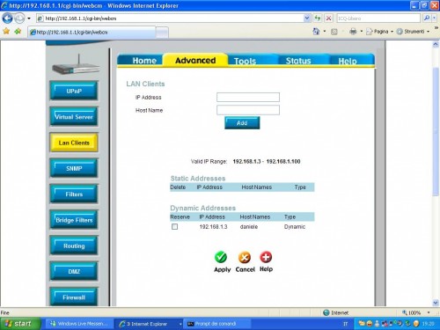Click the orange Cancel icon
The height and width of the screenshot is (330, 440).
[x=245, y=258]
